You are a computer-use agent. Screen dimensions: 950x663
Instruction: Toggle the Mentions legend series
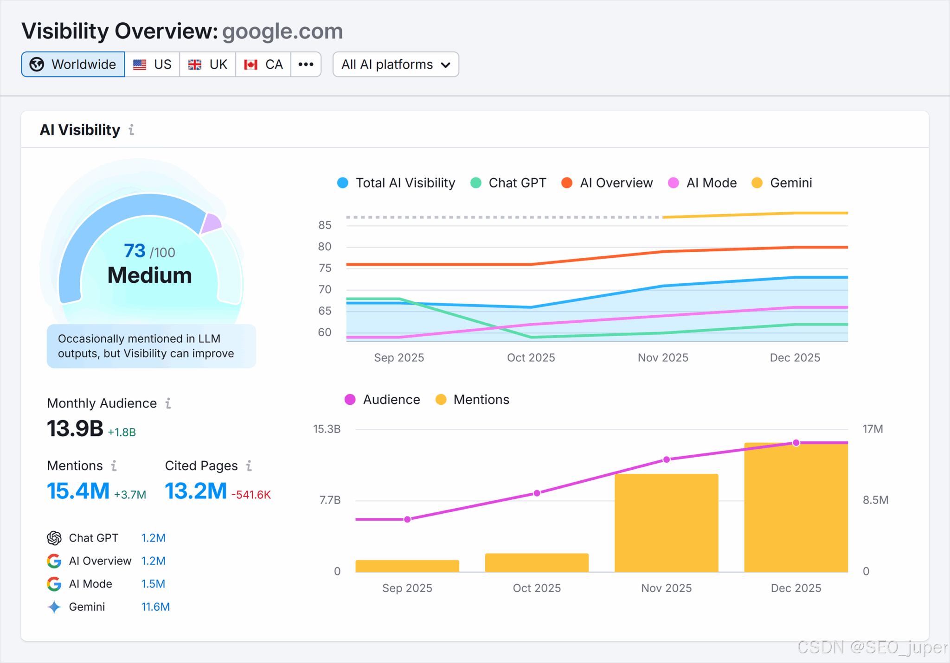click(473, 400)
